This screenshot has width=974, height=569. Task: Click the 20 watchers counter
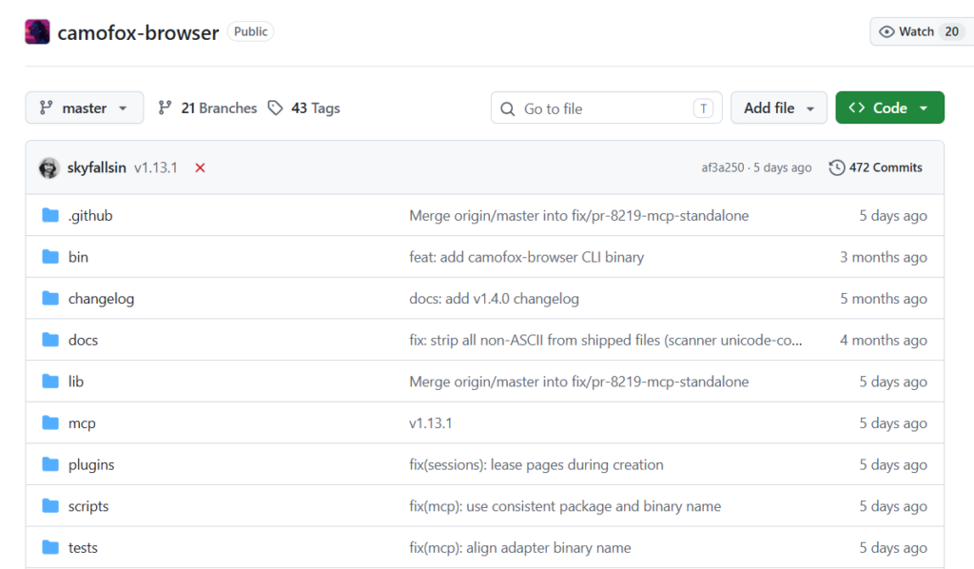[951, 31]
